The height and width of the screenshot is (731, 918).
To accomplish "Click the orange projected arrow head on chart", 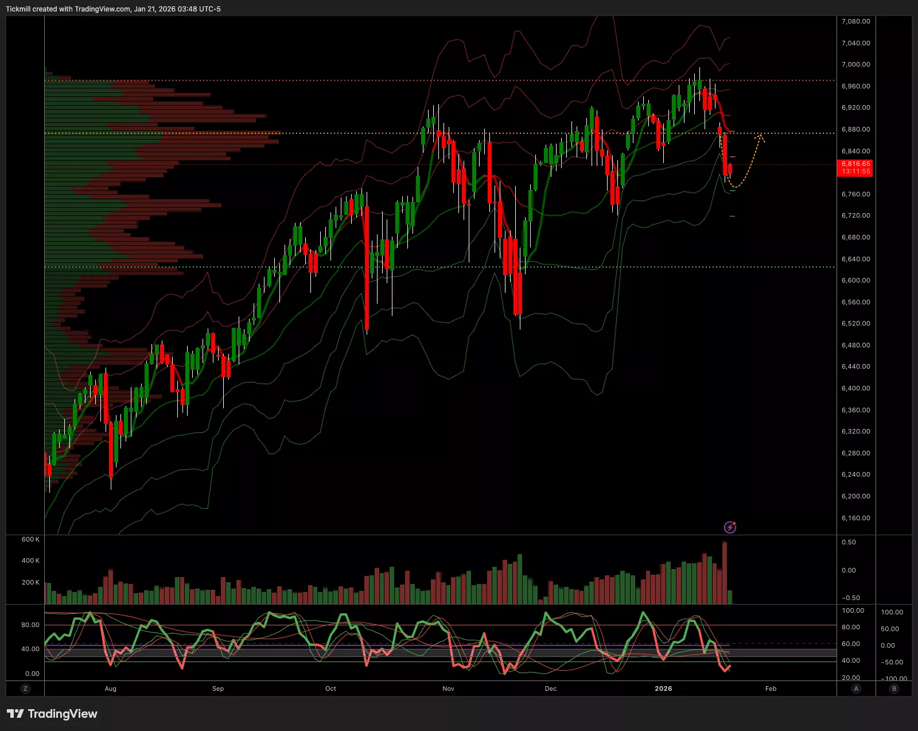I will [x=760, y=137].
